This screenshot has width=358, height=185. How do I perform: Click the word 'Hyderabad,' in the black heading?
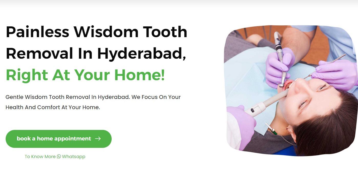tap(142, 54)
